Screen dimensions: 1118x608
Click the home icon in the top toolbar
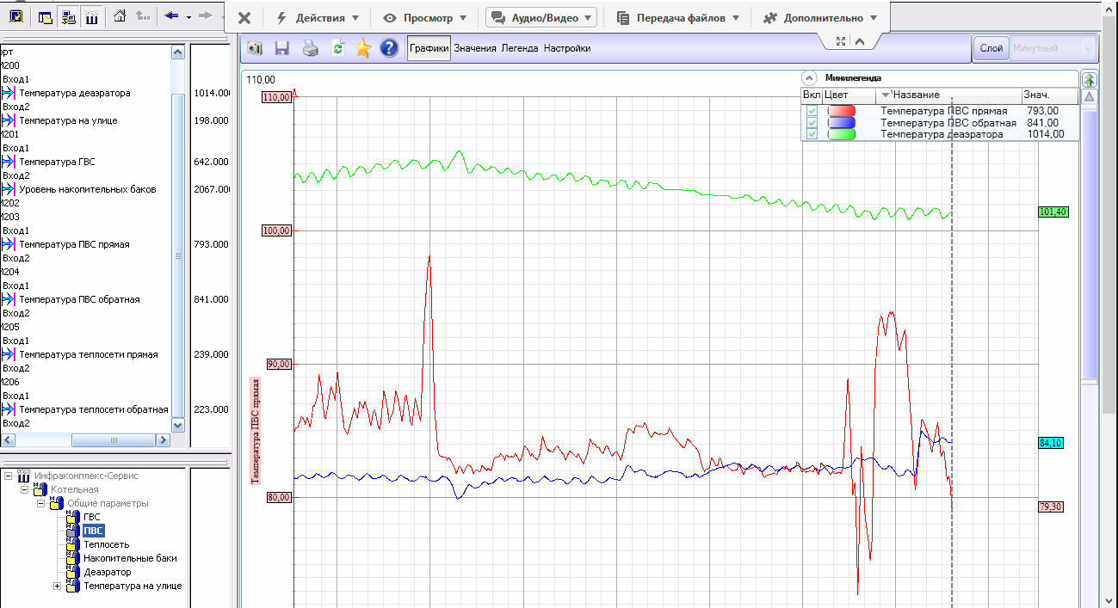pos(120,15)
